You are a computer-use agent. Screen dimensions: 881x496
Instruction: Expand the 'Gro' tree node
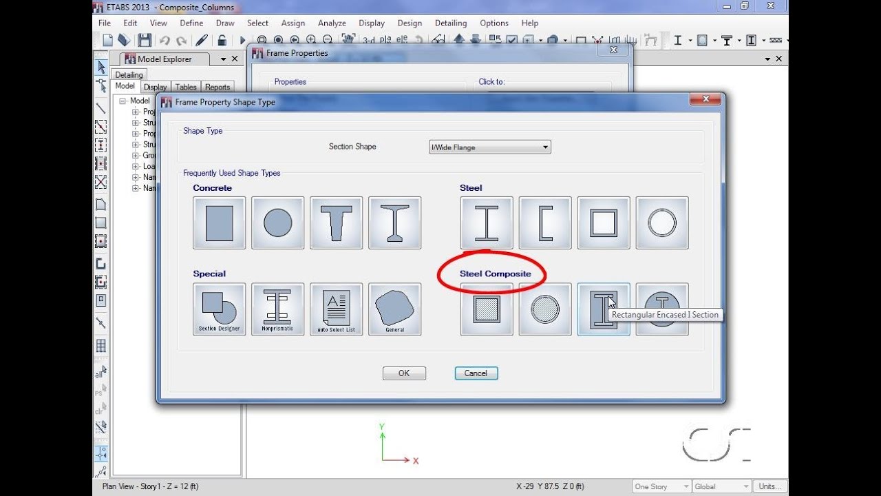tap(136, 156)
